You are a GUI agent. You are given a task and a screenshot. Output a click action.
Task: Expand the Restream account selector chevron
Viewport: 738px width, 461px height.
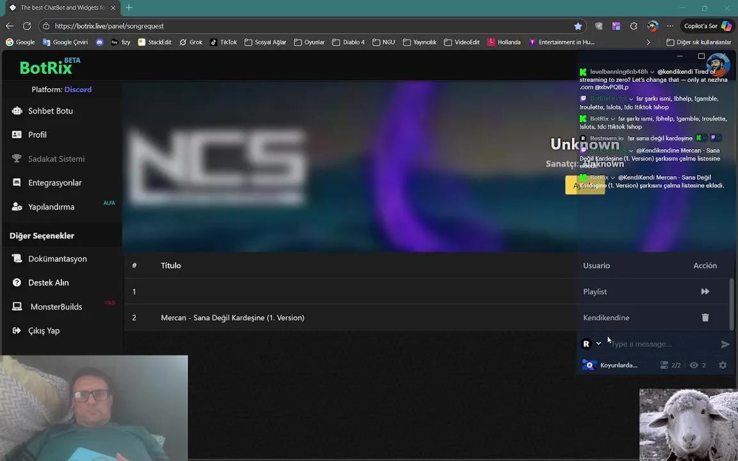599,343
